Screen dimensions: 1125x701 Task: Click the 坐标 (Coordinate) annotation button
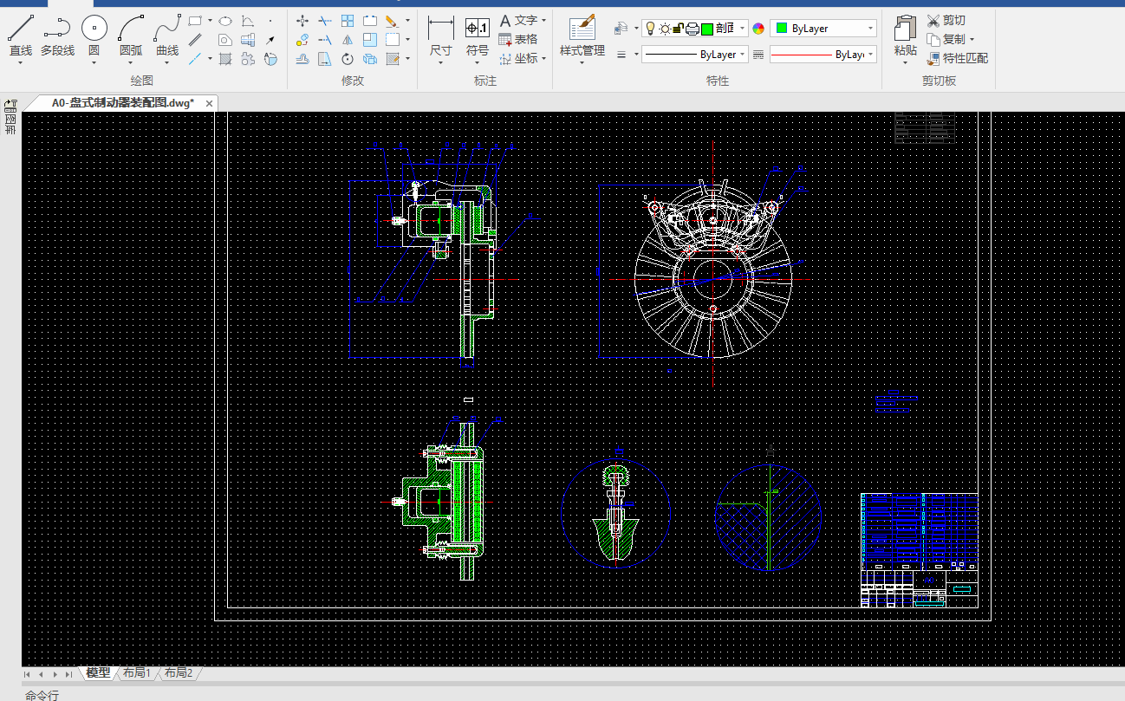pos(518,59)
